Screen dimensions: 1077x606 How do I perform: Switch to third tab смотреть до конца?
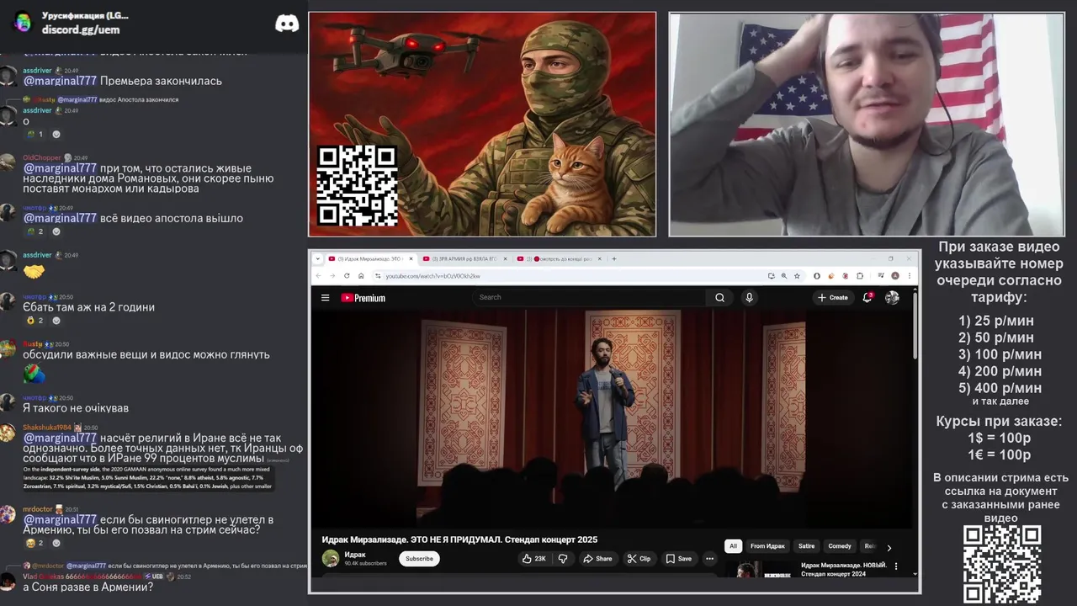560,258
